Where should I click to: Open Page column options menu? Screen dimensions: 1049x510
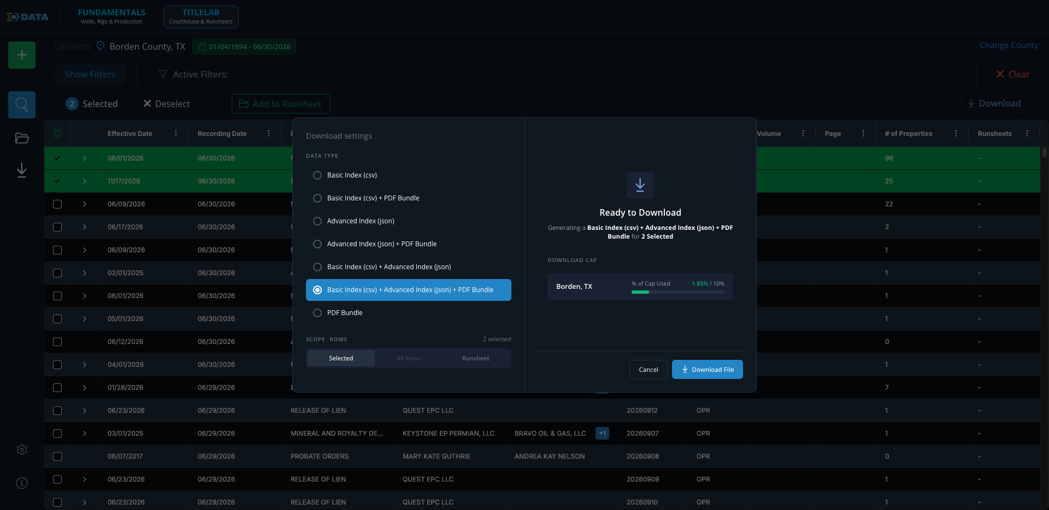pyautogui.click(x=863, y=133)
